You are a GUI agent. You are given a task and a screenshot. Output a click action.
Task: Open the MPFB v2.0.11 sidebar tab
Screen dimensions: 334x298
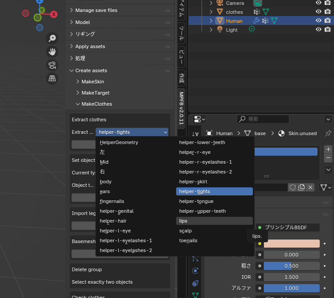(181, 108)
